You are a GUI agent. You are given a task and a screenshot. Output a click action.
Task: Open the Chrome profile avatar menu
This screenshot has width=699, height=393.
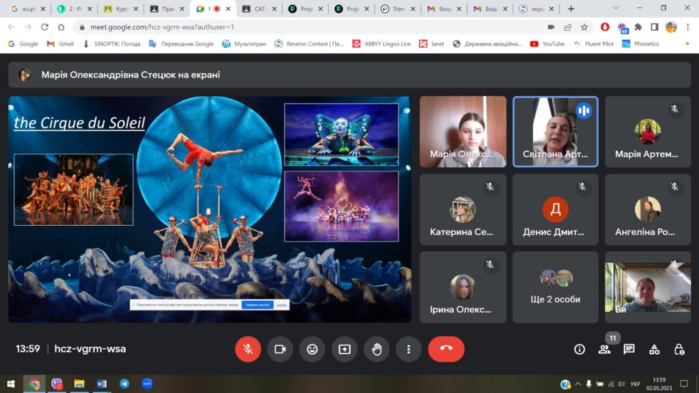click(671, 27)
